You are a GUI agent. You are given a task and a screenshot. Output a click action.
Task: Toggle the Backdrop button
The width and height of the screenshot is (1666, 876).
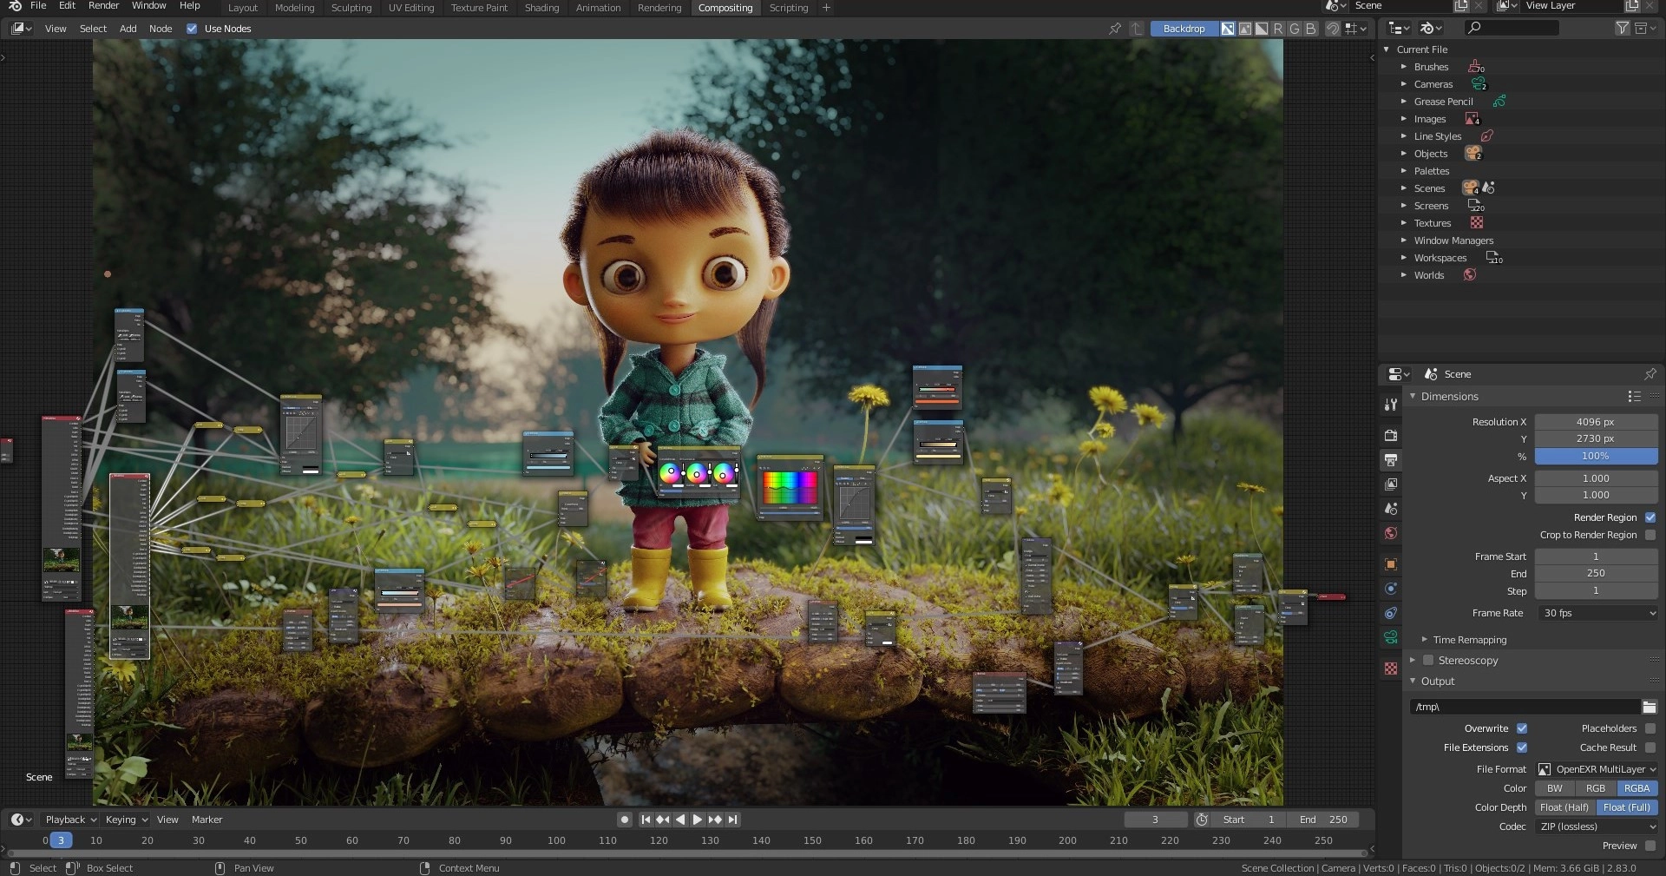coord(1184,29)
